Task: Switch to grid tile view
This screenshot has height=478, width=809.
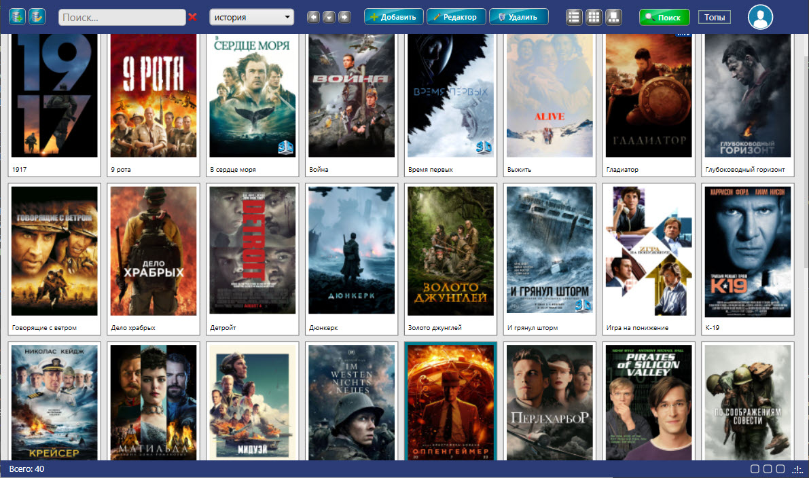Action: (594, 17)
